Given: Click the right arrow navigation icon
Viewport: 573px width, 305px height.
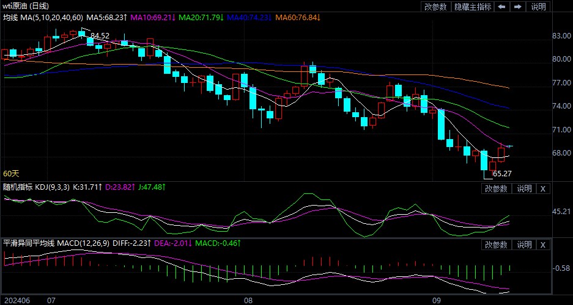Looking at the screenshot, I should tap(517, 7).
